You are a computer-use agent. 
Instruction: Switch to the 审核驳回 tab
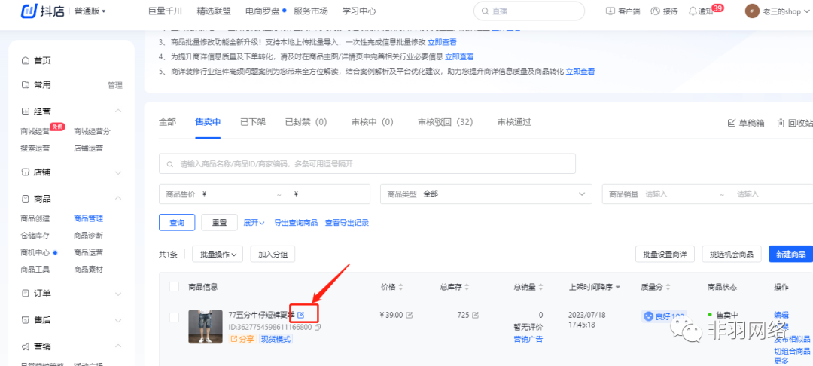444,122
